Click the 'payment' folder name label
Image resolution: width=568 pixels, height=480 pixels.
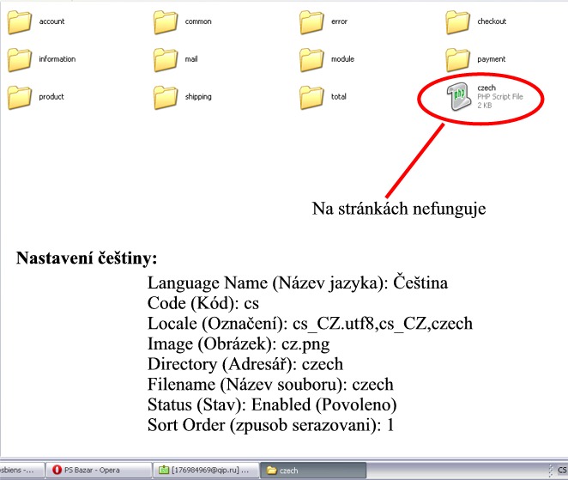click(491, 59)
